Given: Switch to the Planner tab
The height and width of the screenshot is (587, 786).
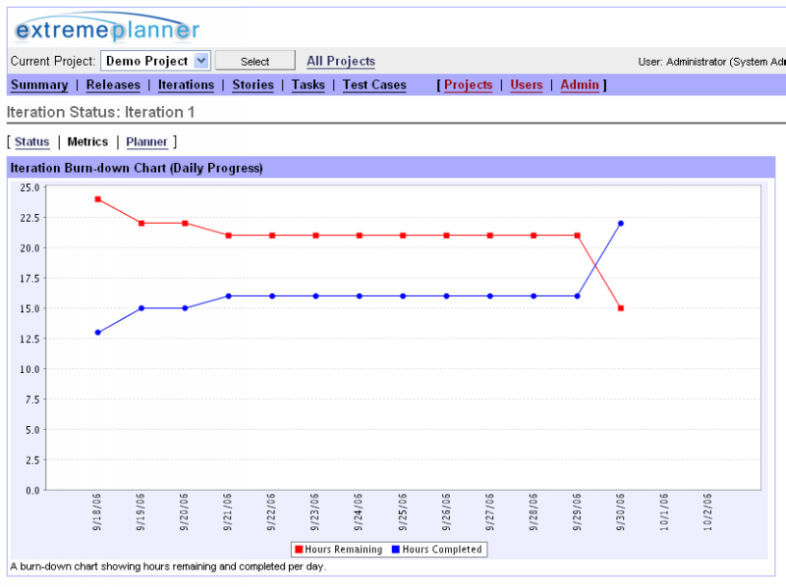Looking at the screenshot, I should click(x=146, y=142).
